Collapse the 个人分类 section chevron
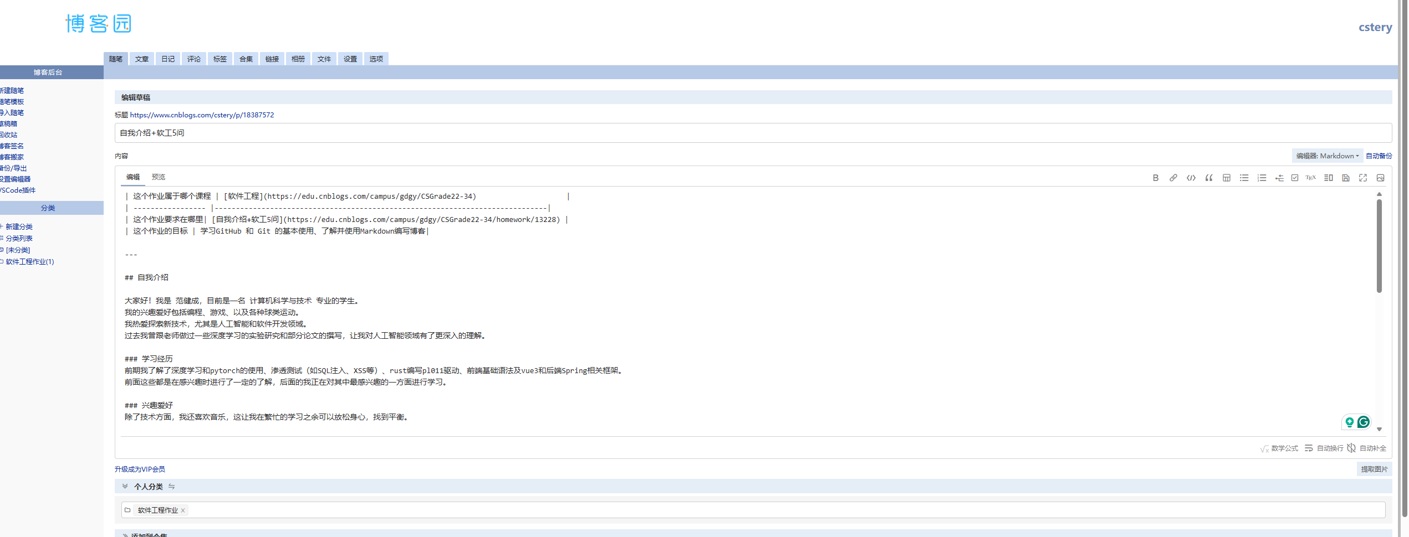1409x537 pixels. tap(125, 486)
